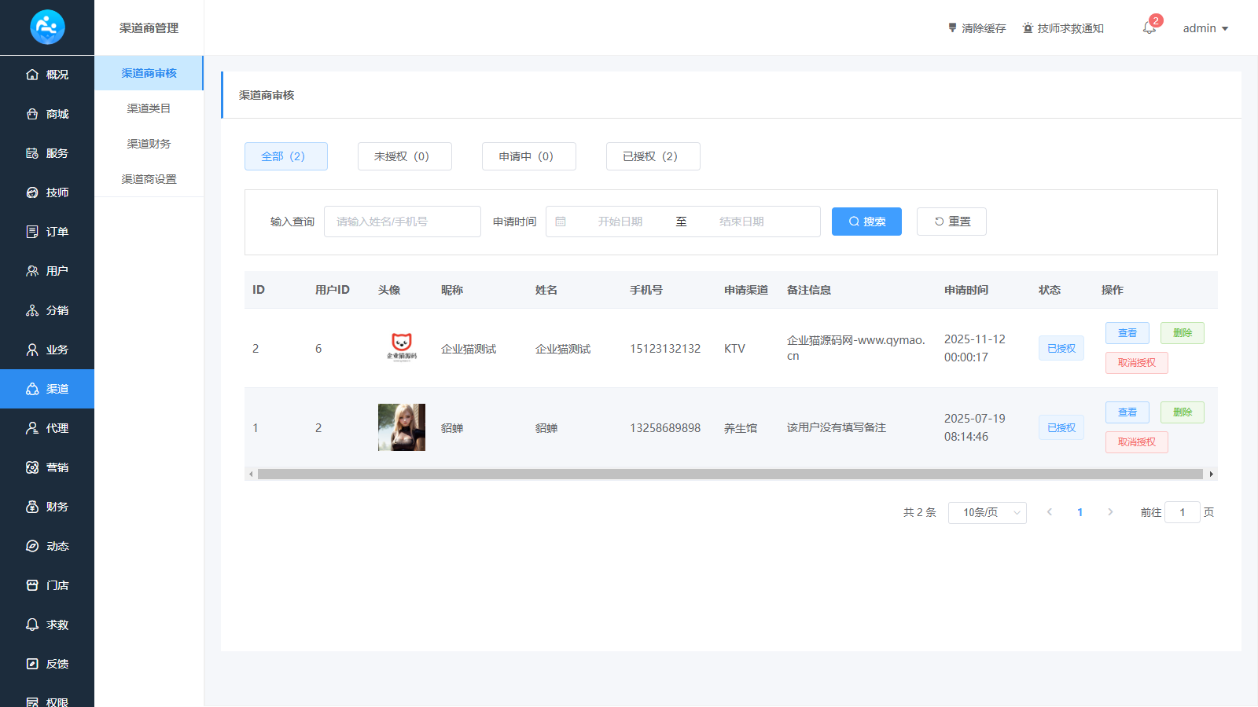Open the 技师求救通知 alert link
The width and height of the screenshot is (1258, 707).
pos(1063,28)
